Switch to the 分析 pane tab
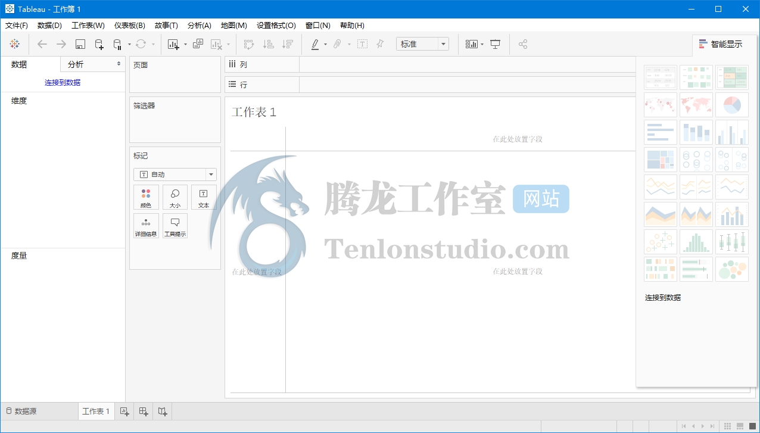760x433 pixels. 94,64
